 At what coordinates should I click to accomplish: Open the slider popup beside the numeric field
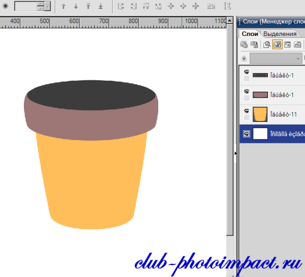point(48,6)
